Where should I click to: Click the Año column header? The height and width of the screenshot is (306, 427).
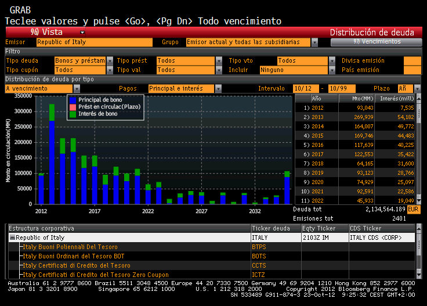[x=317, y=98]
